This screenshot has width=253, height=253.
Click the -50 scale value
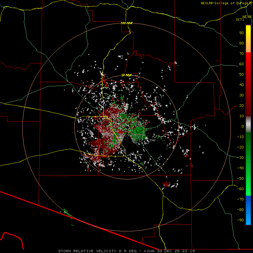[240, 179]
